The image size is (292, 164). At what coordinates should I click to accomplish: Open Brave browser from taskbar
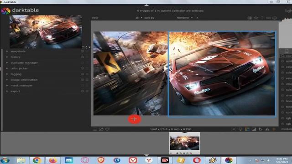(x=101, y=160)
